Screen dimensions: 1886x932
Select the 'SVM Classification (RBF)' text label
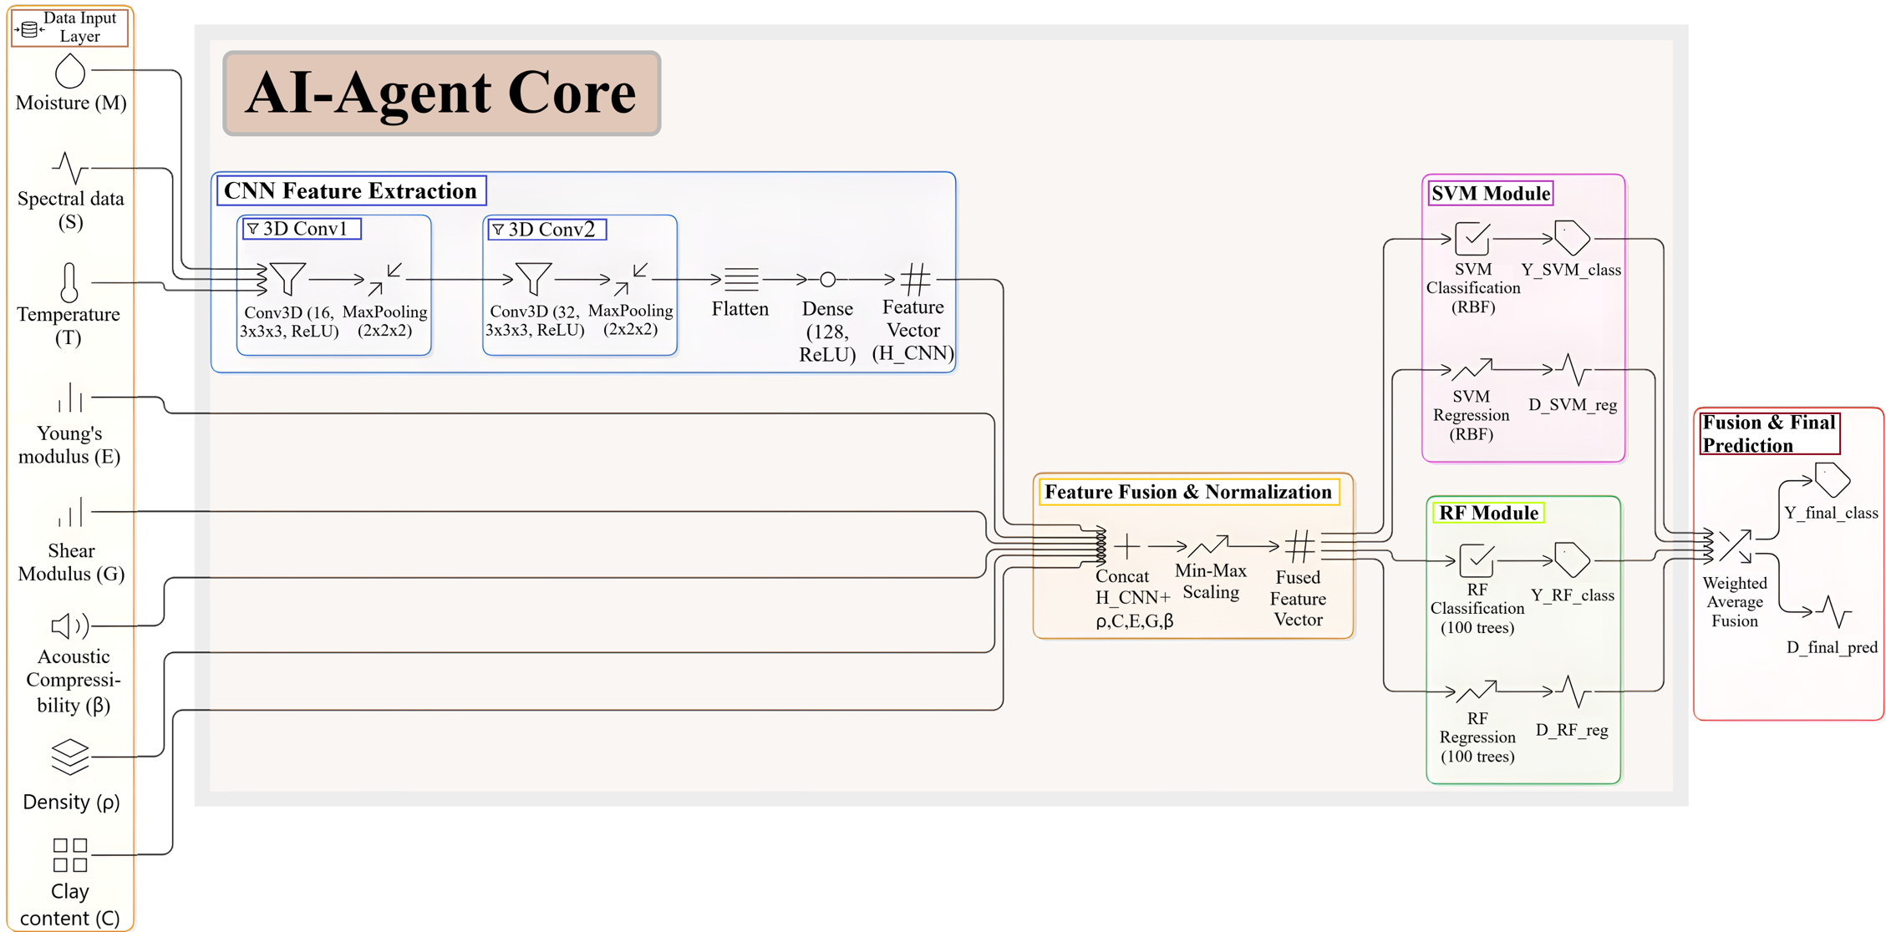(1473, 288)
